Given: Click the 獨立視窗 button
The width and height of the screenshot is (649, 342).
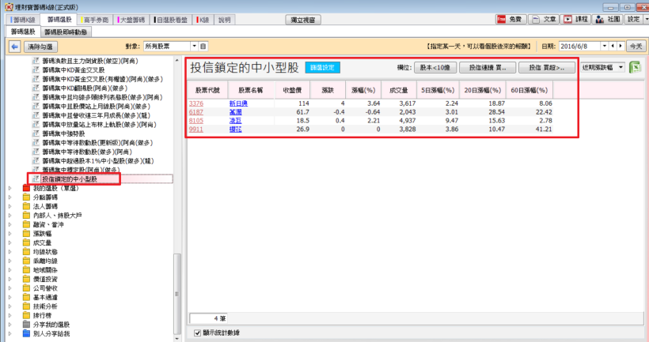Looking at the screenshot, I should (303, 20).
